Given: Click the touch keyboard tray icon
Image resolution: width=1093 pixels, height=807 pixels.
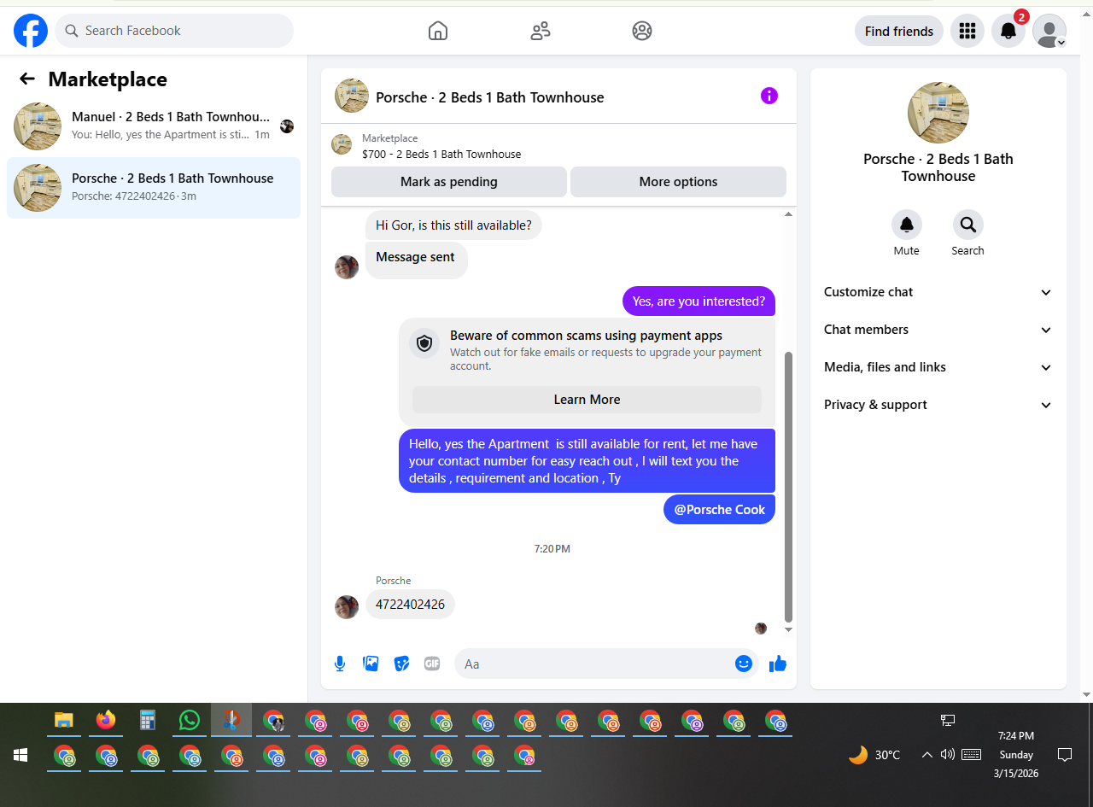Looking at the screenshot, I should [x=971, y=755].
